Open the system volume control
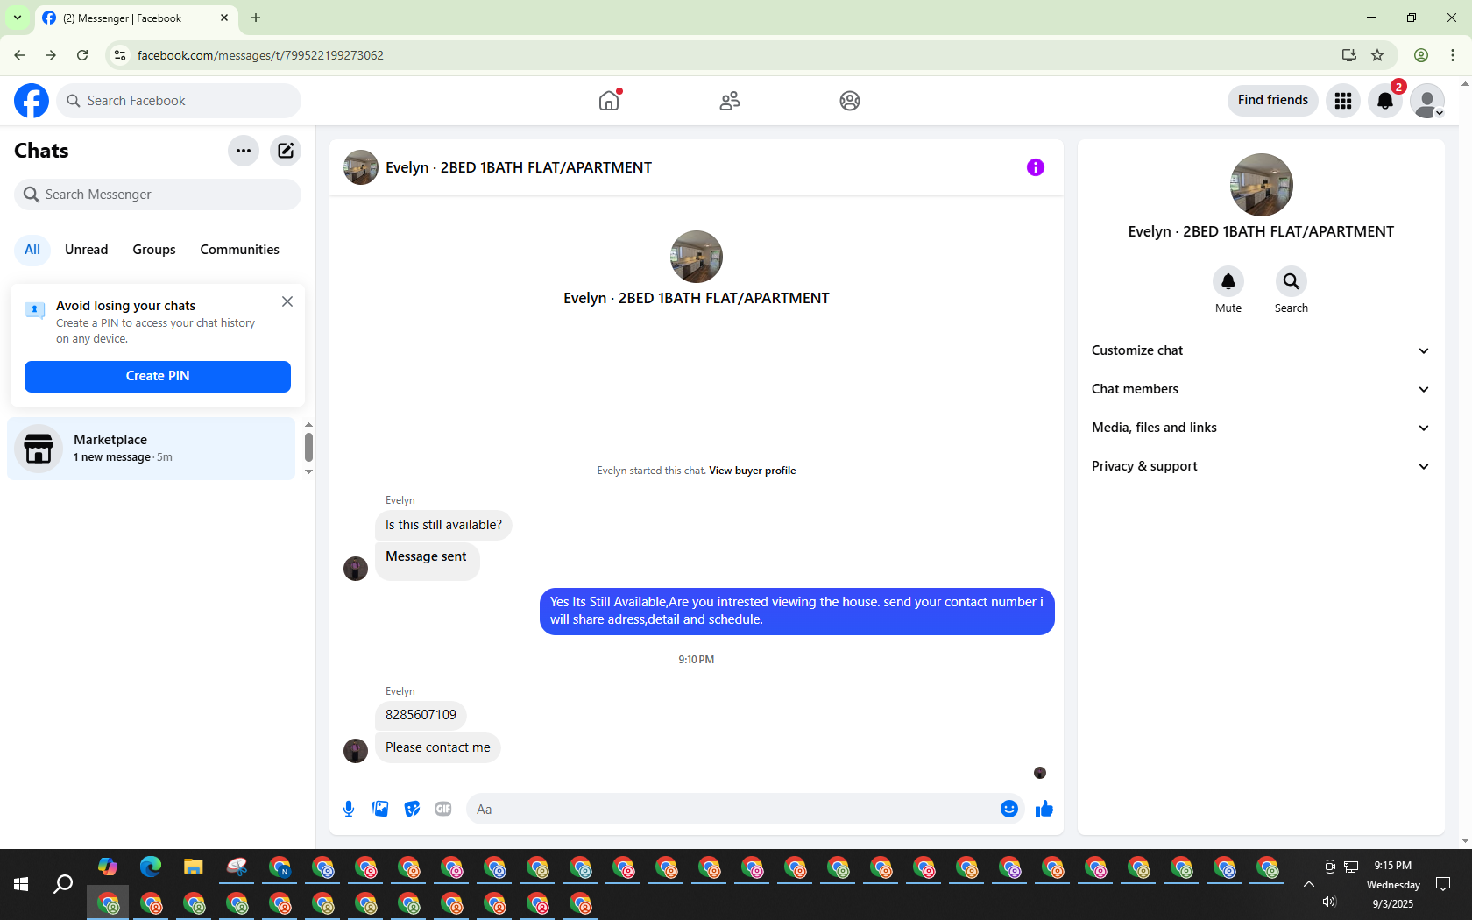Viewport: 1472px width, 920px height. click(1329, 902)
